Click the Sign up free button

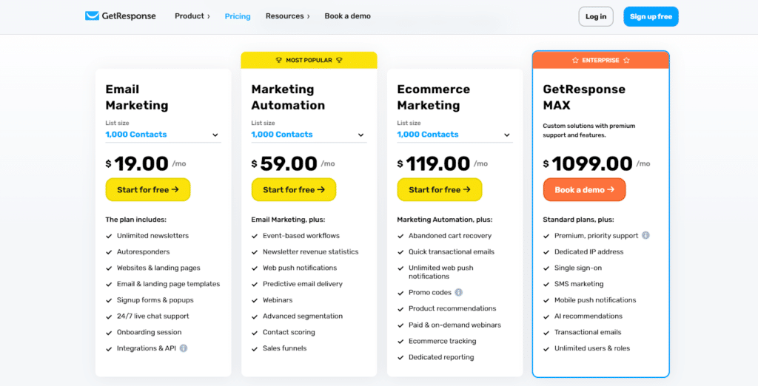point(651,16)
